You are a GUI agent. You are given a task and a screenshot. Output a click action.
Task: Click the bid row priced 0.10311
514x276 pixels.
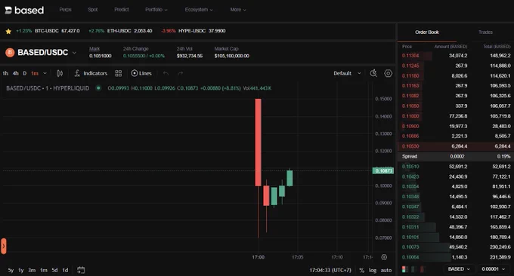coord(456,227)
